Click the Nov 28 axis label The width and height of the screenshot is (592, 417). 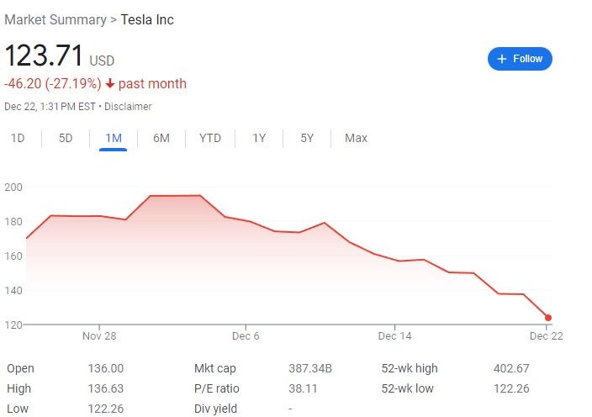pyautogui.click(x=99, y=336)
